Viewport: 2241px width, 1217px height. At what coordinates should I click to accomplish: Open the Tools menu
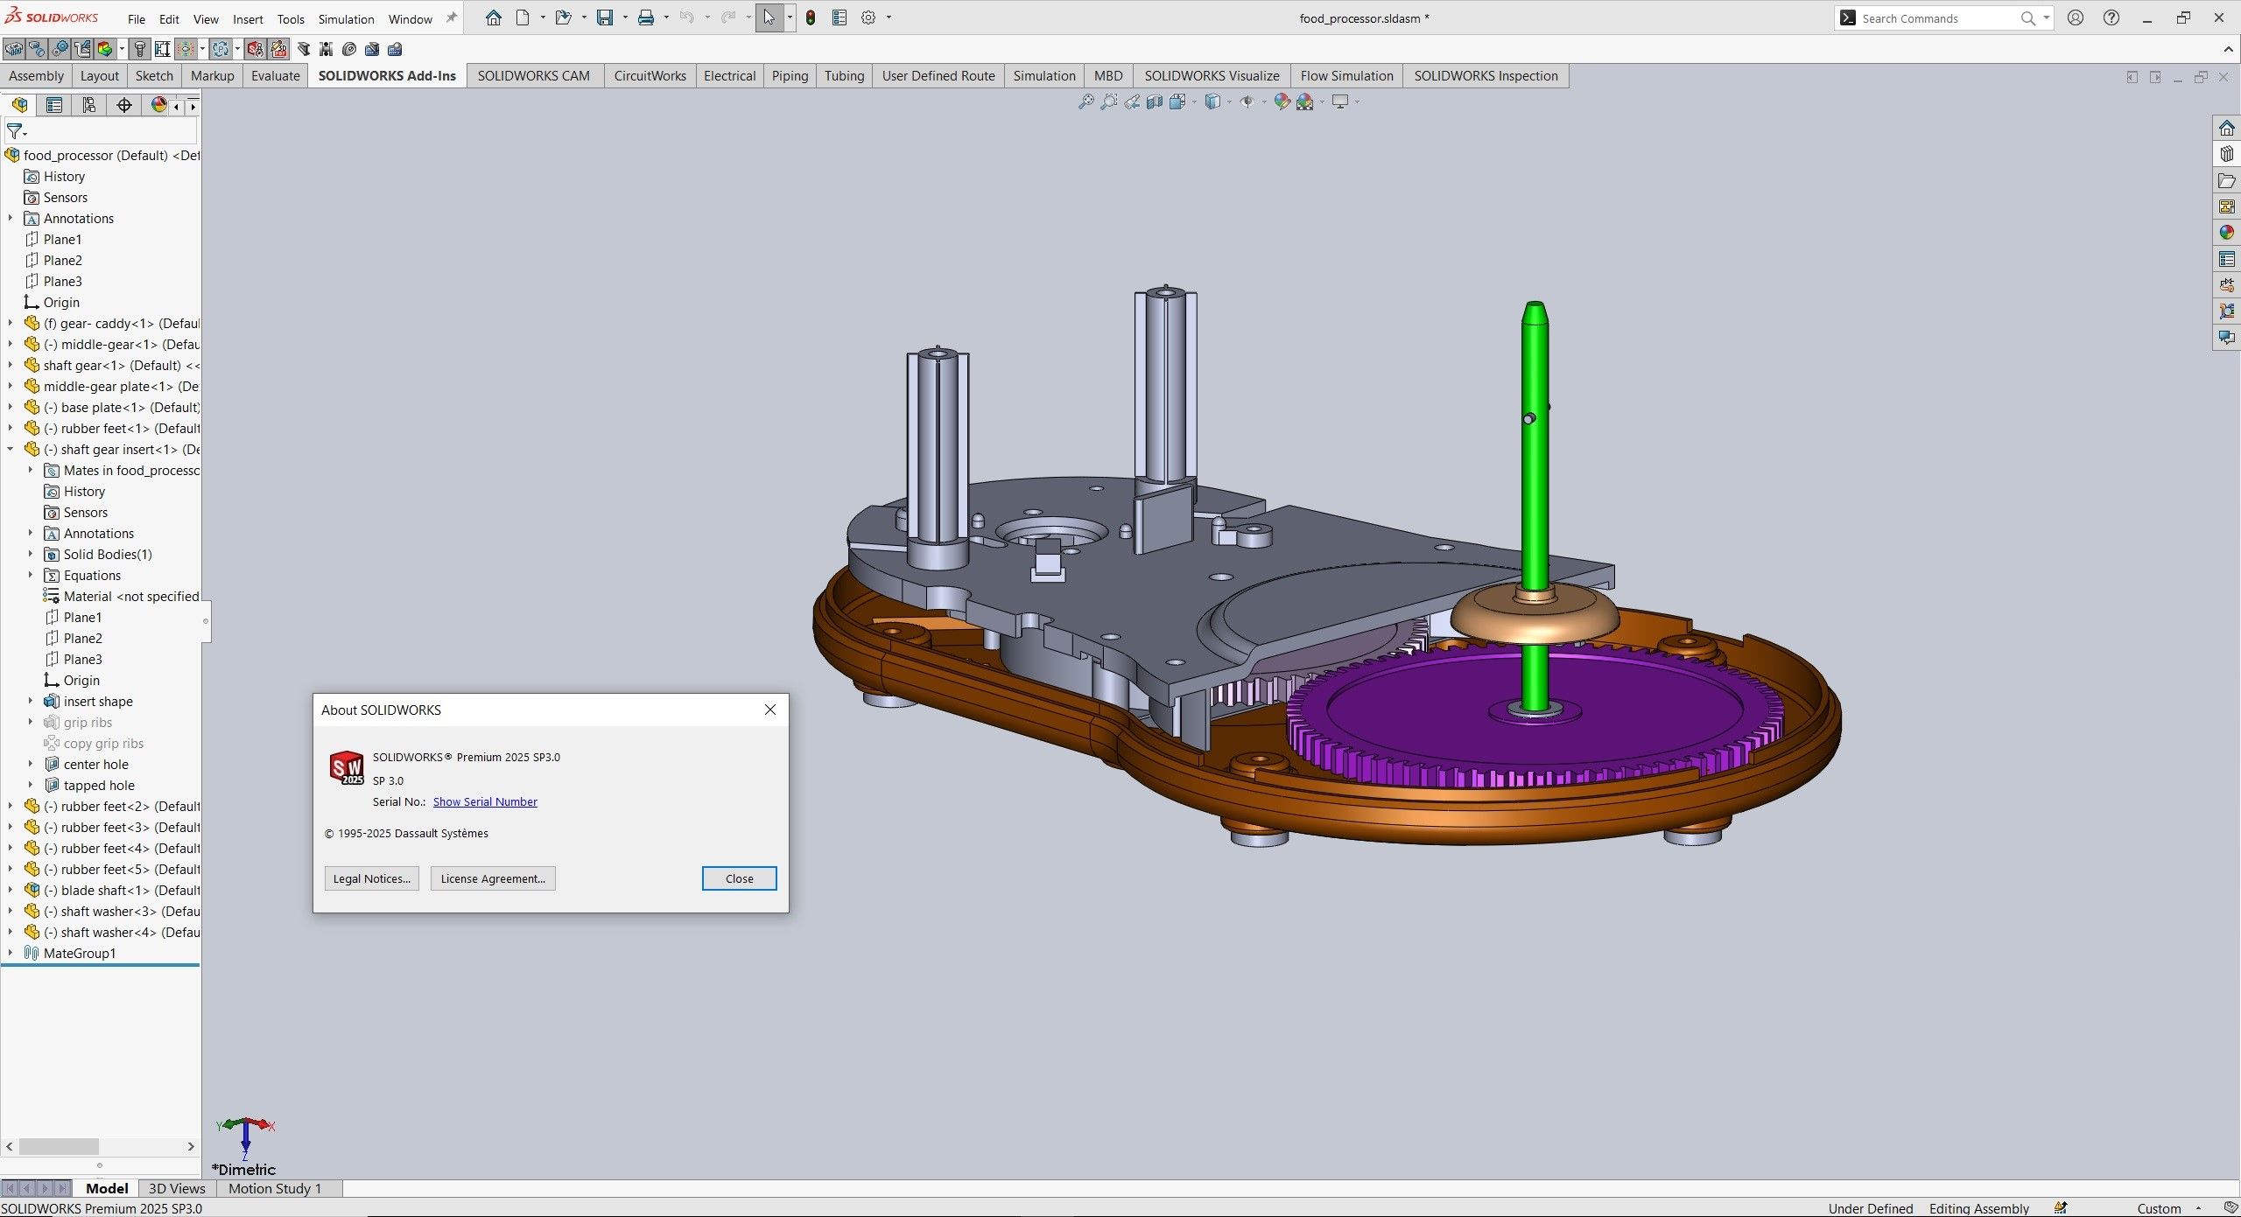pyautogui.click(x=290, y=18)
